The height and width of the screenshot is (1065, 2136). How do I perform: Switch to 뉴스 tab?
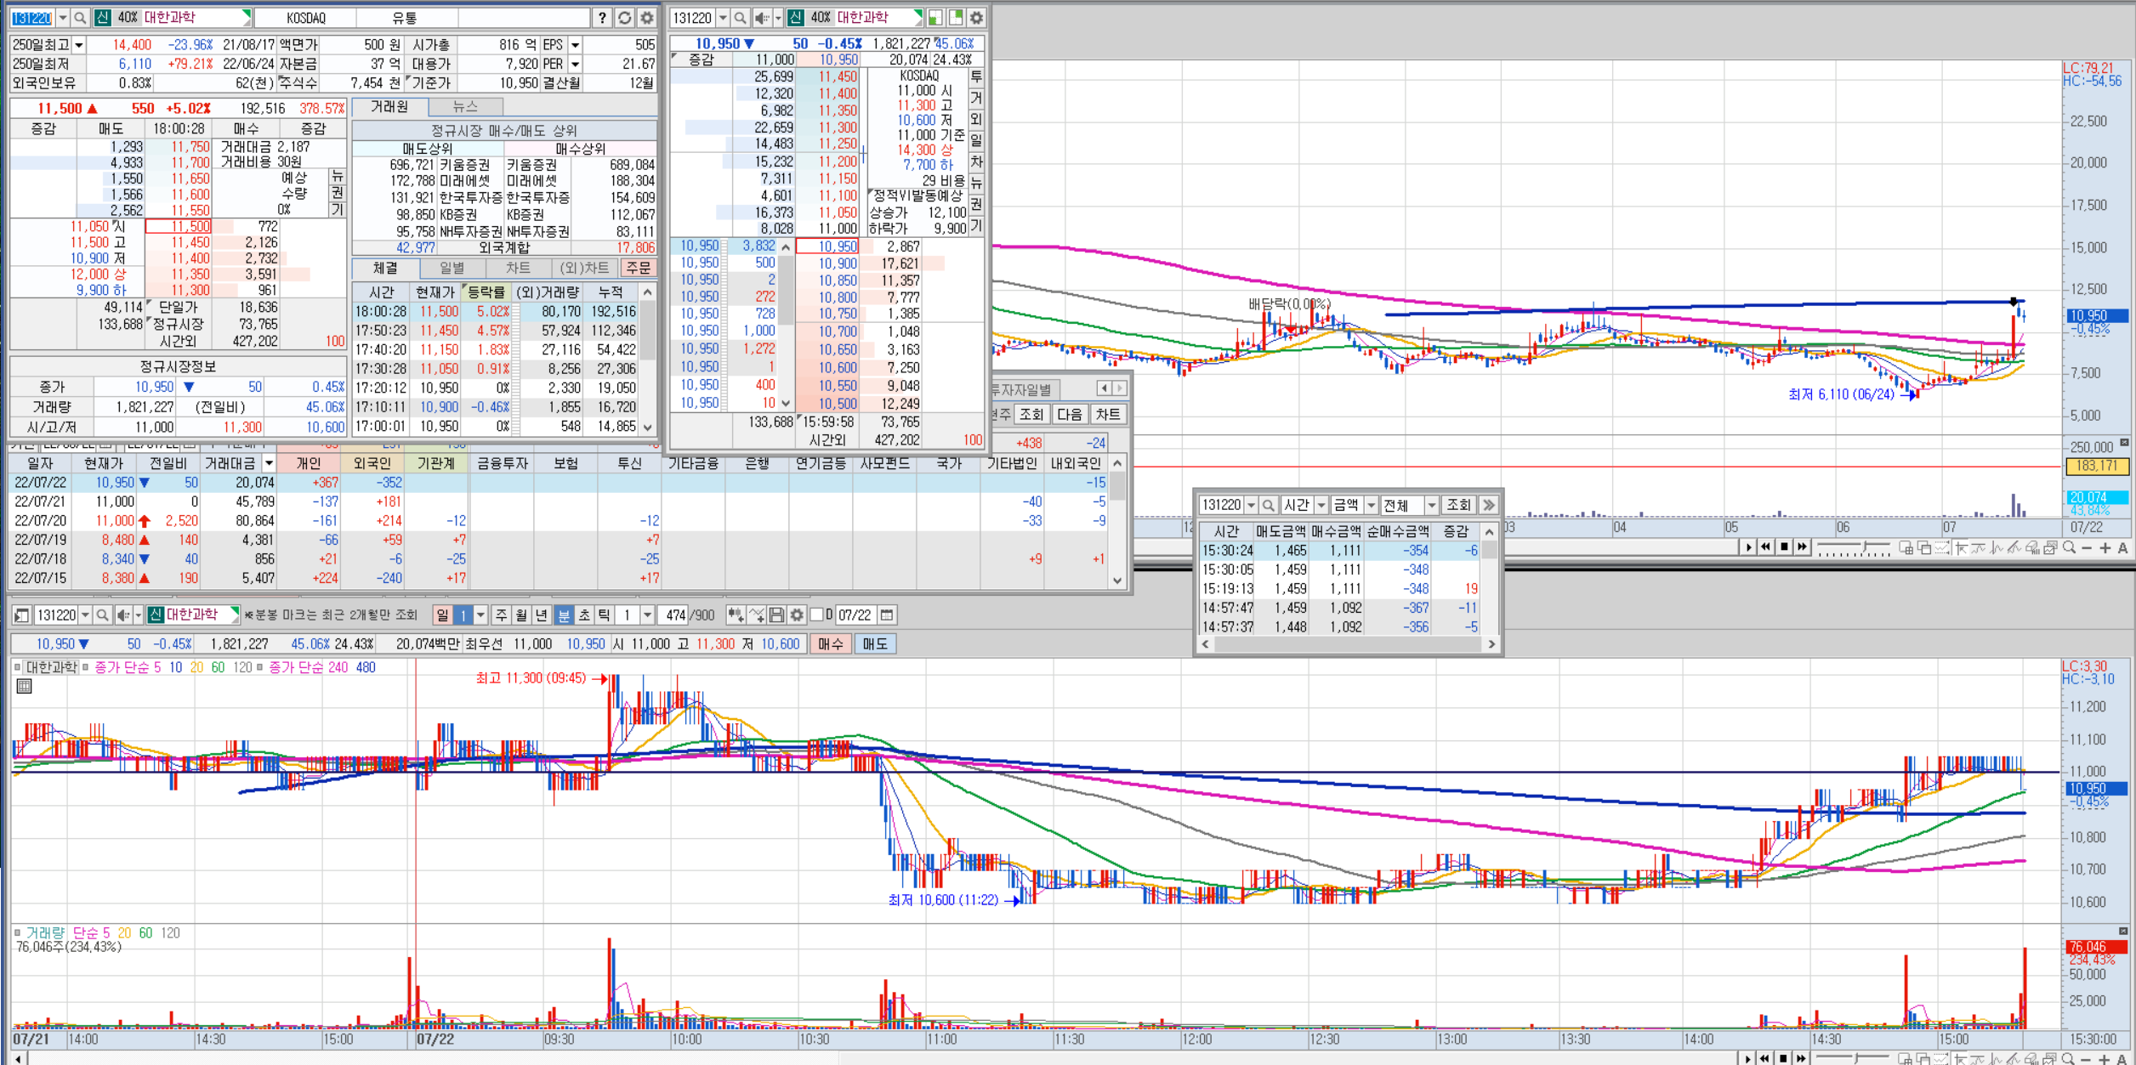tap(465, 106)
